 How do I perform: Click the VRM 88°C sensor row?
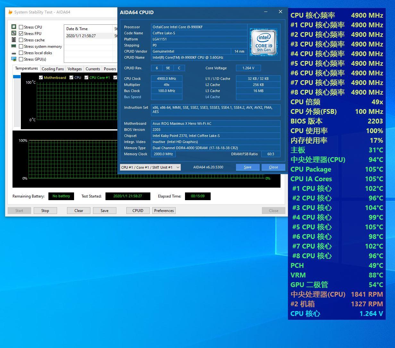point(337,275)
